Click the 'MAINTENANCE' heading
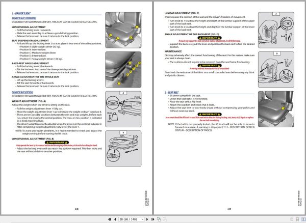The image size is (306, 223). (x=173, y=51)
